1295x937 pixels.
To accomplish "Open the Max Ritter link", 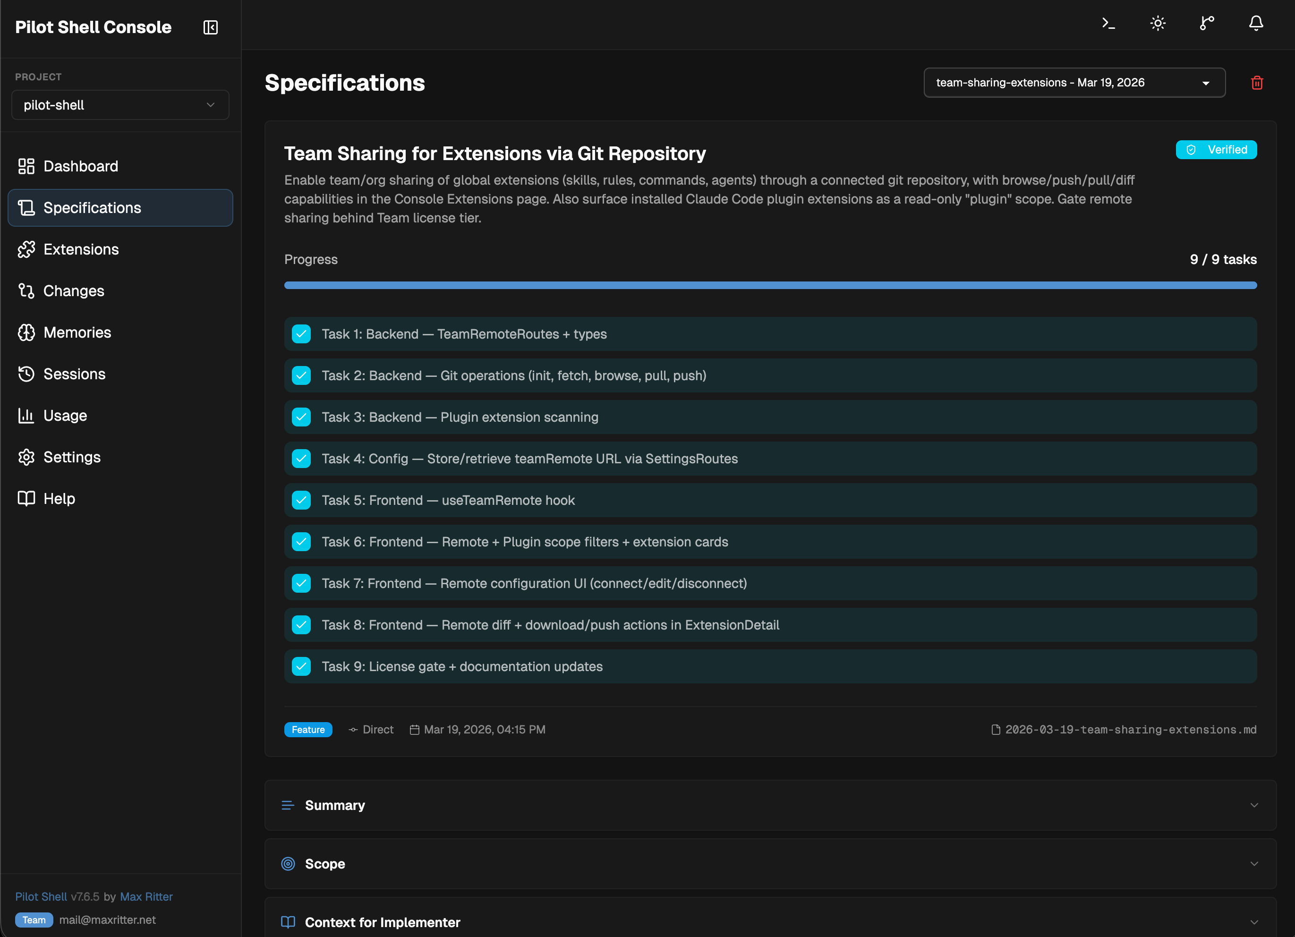I will (146, 896).
